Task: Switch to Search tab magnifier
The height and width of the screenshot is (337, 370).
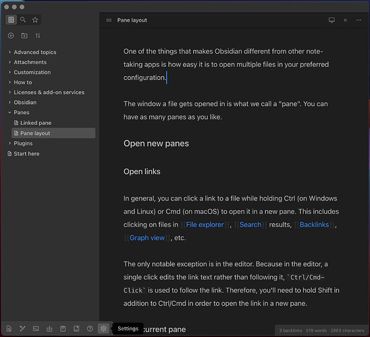Action: tap(23, 20)
